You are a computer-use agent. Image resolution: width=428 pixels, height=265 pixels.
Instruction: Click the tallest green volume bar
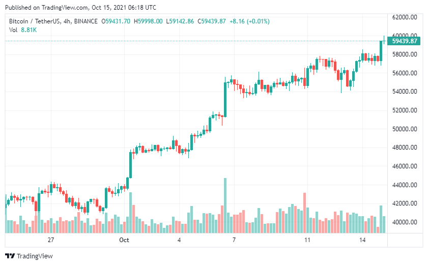(225, 205)
